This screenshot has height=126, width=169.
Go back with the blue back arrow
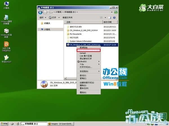click(x=40, y=12)
